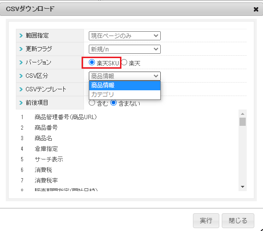Screen dimensions: 263x231
Task: Click the scrollbar down arrow in field list
Action: point(242,187)
